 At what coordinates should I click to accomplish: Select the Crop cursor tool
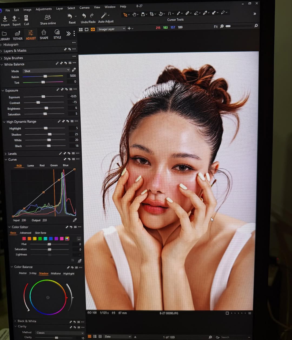tap(152, 14)
